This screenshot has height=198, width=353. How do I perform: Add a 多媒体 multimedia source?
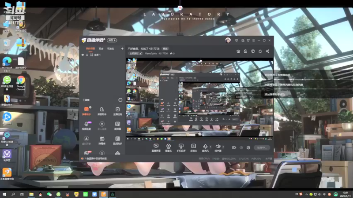(x=193, y=148)
